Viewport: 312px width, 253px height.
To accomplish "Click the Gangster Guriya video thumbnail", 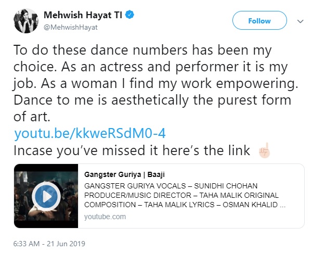I will point(46,196).
